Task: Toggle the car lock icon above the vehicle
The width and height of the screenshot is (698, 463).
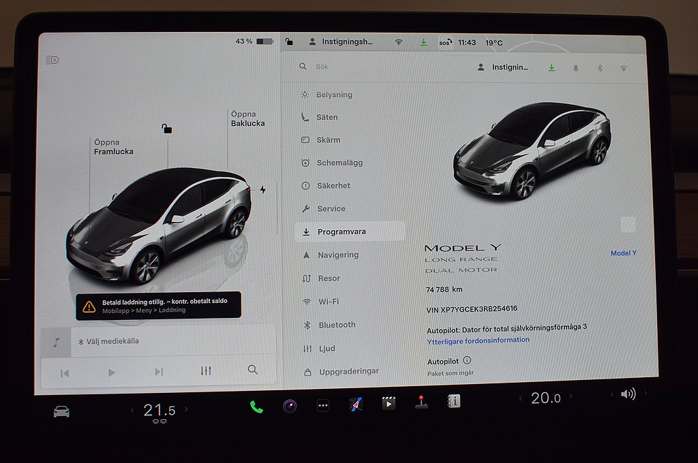Action: click(x=167, y=129)
